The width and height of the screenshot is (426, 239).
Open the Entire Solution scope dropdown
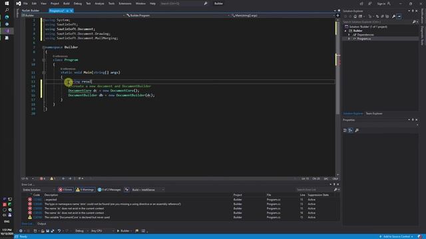point(39,190)
